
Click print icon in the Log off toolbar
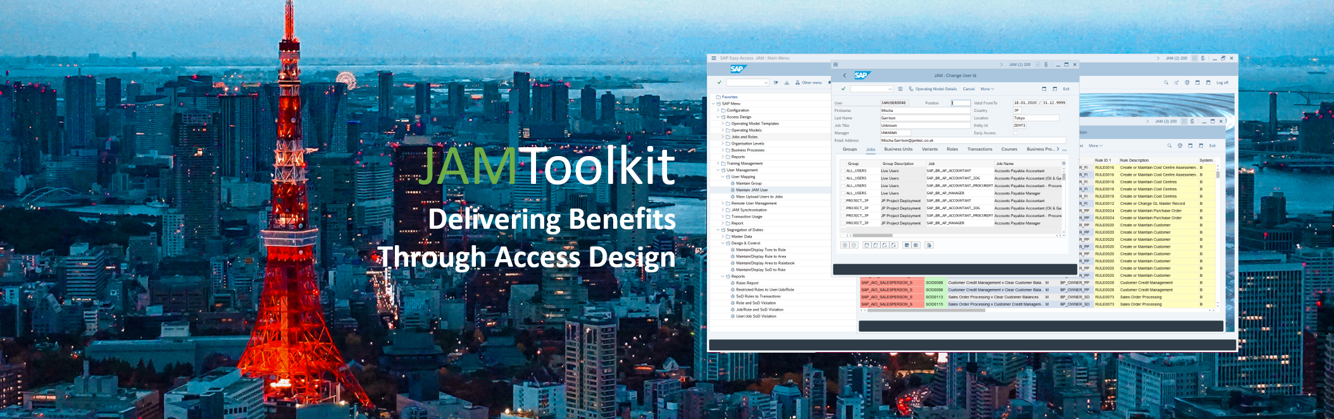1187,83
